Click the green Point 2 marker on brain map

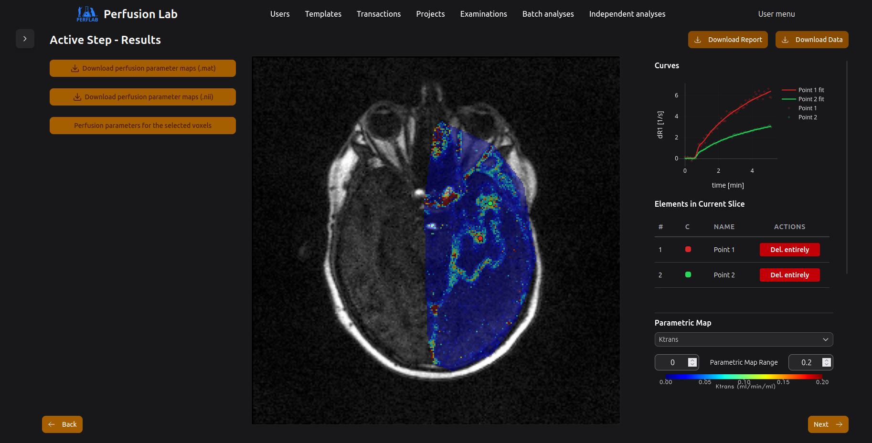pos(490,203)
